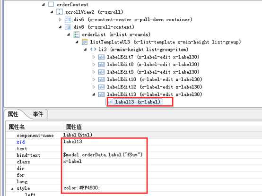Click the component-name value label(html)

click(78, 135)
